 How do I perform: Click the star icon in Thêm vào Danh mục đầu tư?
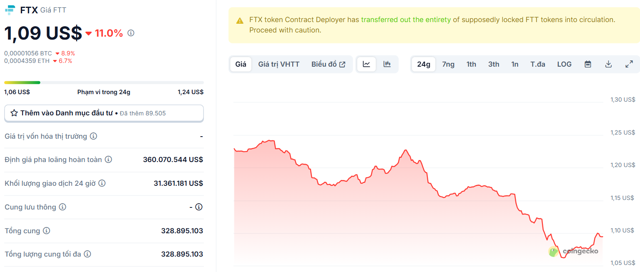point(14,113)
